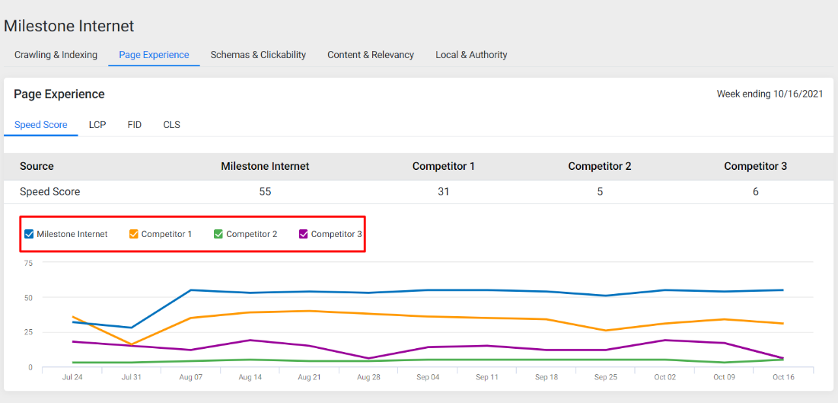Click the Competitor 3 score value 6
Viewport: 838px width, 403px height.
coord(755,192)
